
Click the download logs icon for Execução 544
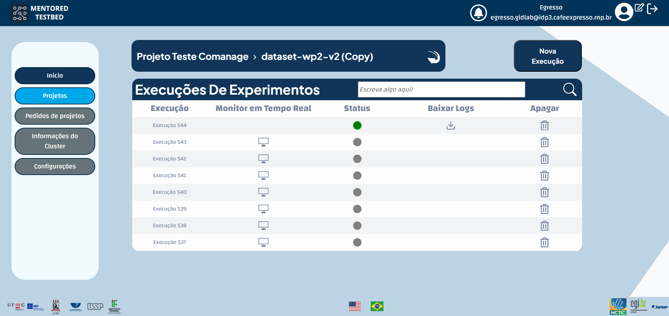point(450,125)
